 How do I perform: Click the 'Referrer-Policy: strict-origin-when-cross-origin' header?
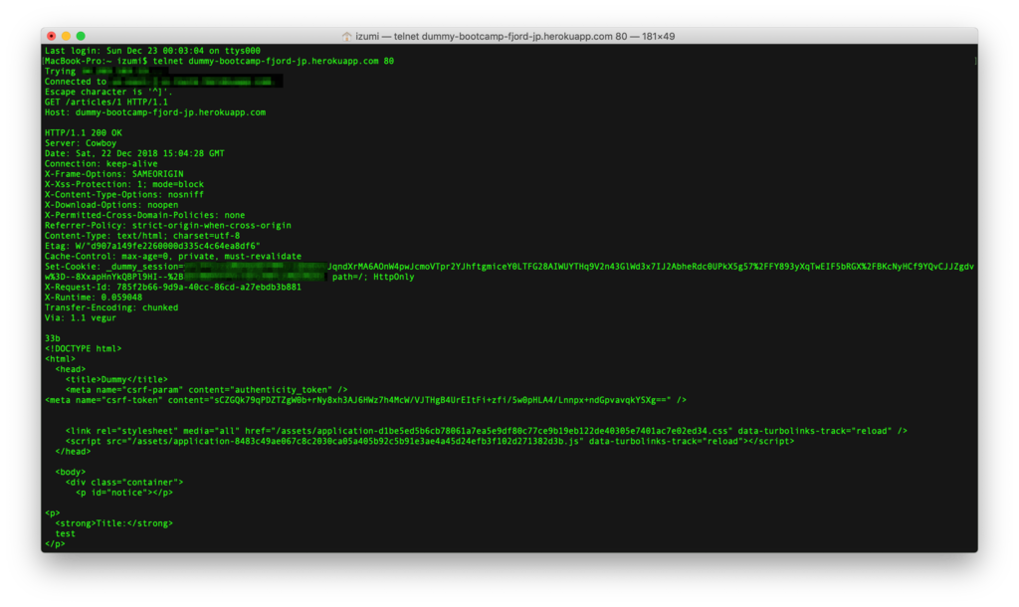click(167, 226)
